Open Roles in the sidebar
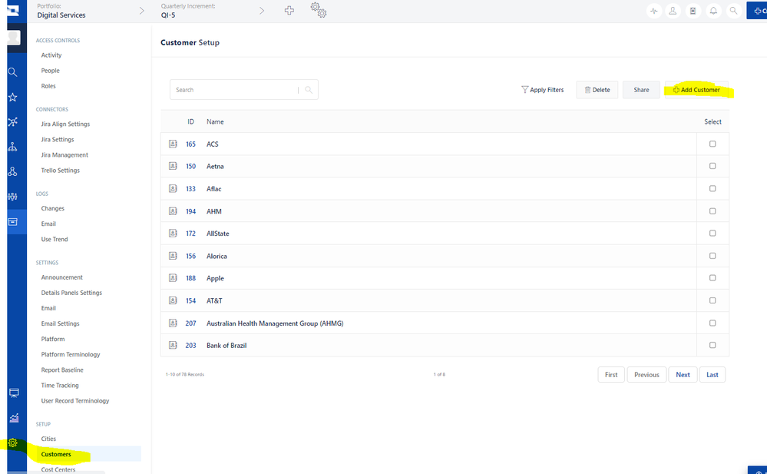 click(x=48, y=86)
